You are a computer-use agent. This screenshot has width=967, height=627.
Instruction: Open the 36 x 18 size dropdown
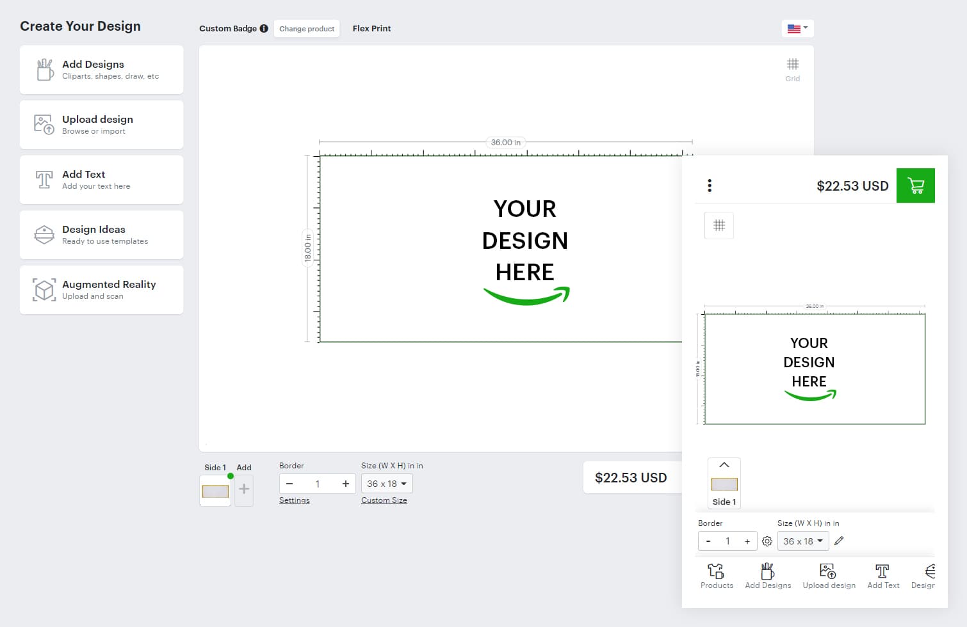386,484
